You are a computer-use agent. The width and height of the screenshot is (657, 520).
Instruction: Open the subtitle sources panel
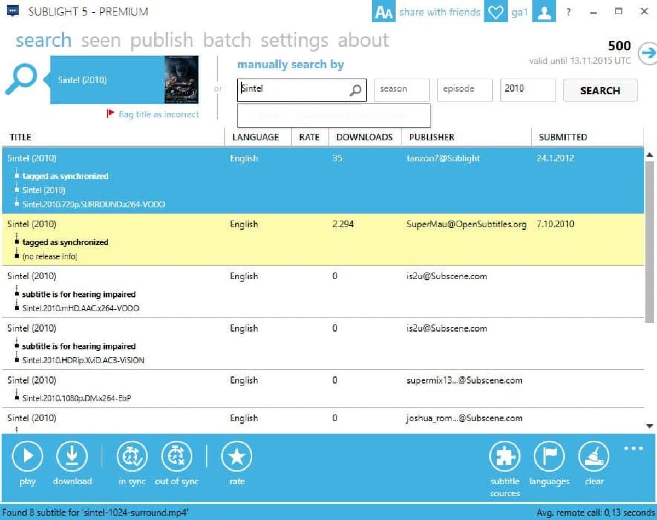pos(504,455)
